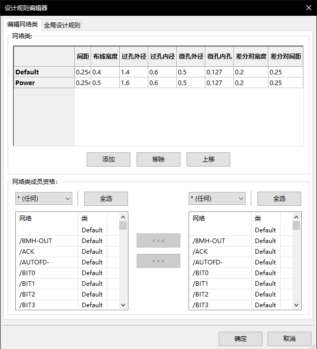Click the 添加 button
Image resolution: width=317 pixels, height=349 pixels.
click(109, 159)
